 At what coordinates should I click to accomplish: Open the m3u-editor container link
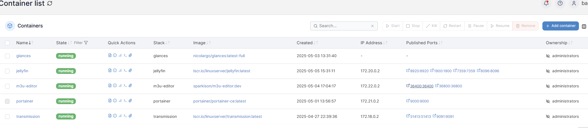click(27, 86)
